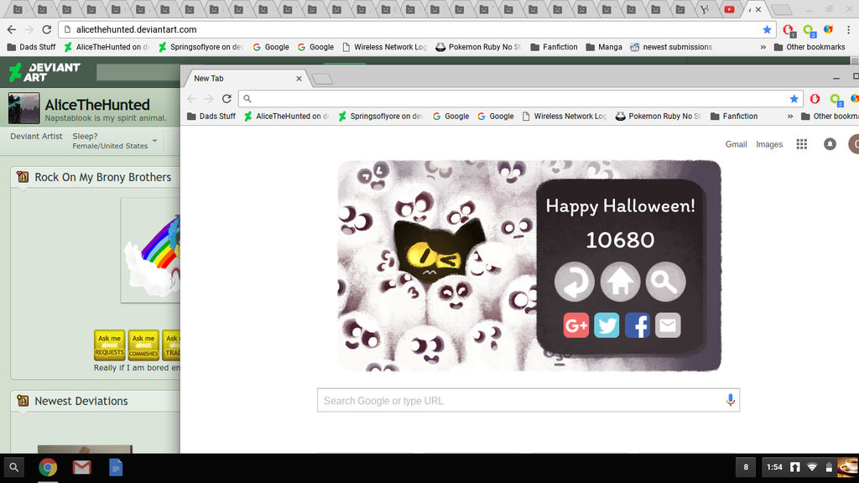The width and height of the screenshot is (859, 483).
Task: Open Fanfiction folder in DeviantArt window
Action: (x=554, y=47)
